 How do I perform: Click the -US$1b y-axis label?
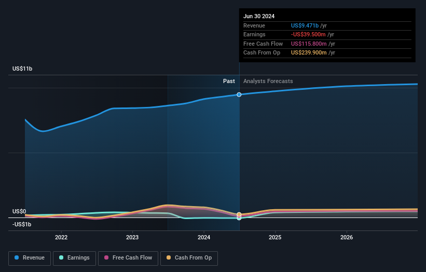click(x=22, y=224)
